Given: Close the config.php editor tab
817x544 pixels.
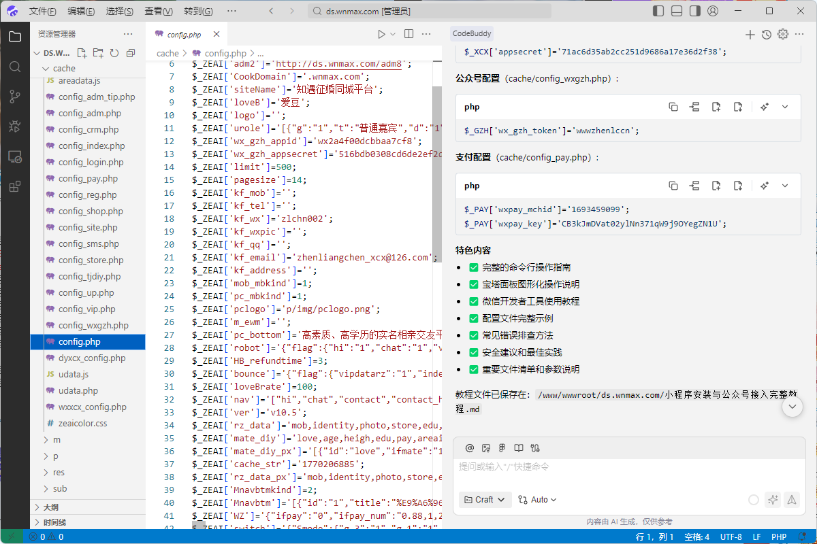Looking at the screenshot, I should click(x=217, y=34).
